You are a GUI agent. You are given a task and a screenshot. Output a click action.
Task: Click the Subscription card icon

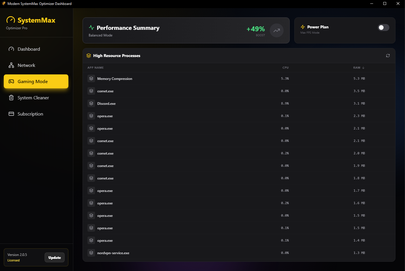(11, 114)
